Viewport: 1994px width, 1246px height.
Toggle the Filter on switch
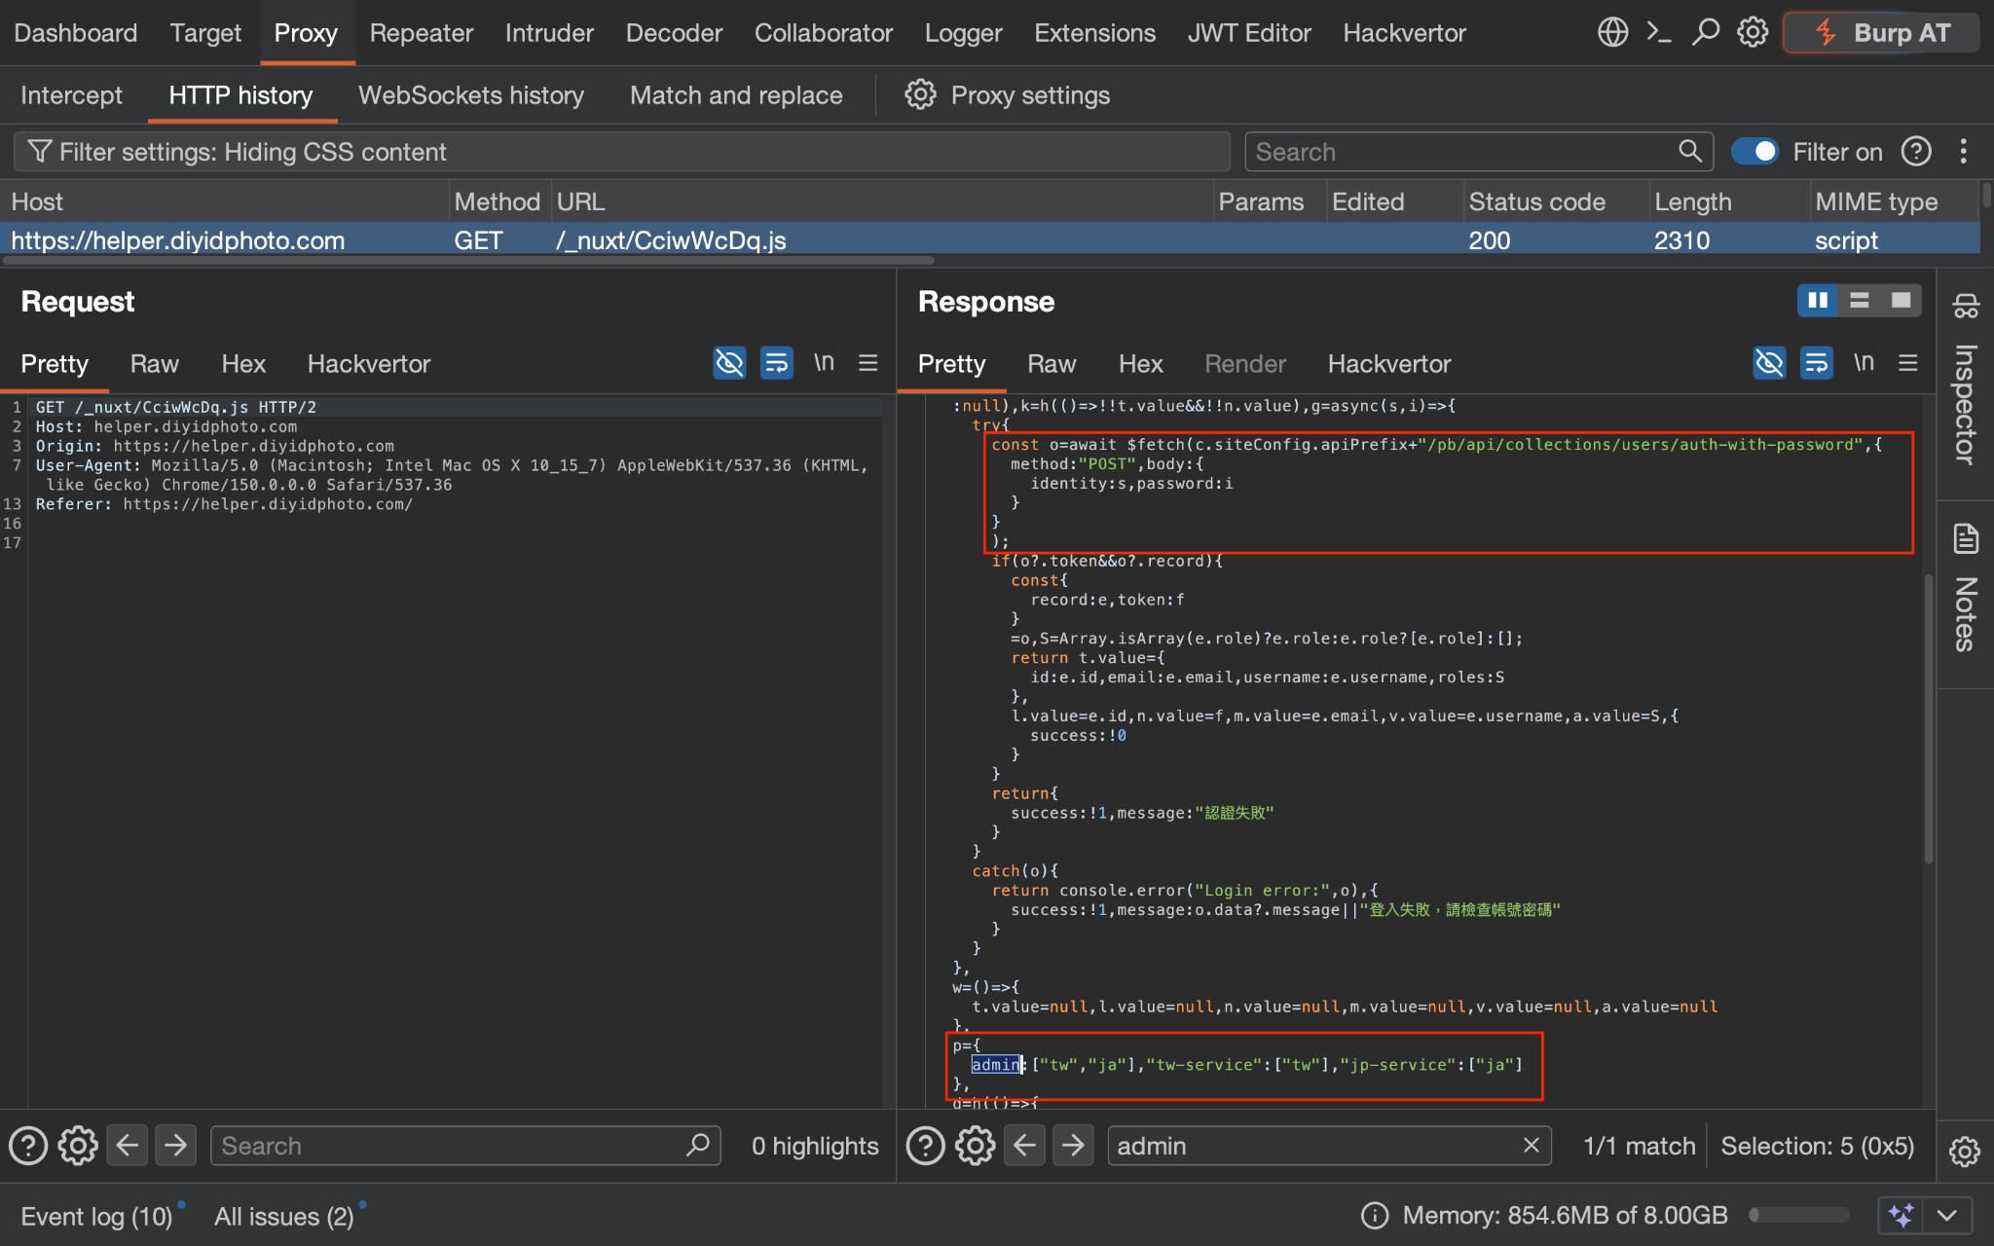coord(1754,152)
